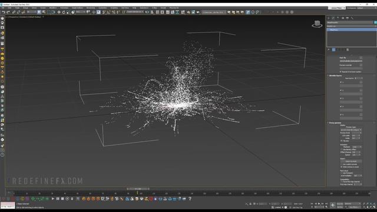This screenshot has height=212, width=377.
Task: Click Play in the bottom plugin toolbar
Action: pyautogui.click(x=53, y=199)
